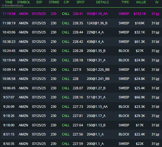
Task: Click spot price 228.18
Action: [78, 60]
